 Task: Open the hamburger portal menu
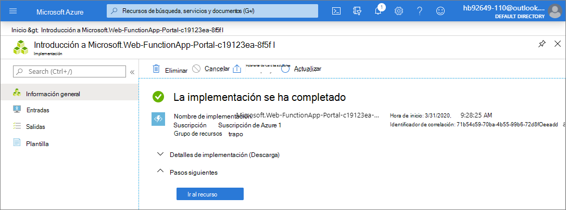point(13,11)
